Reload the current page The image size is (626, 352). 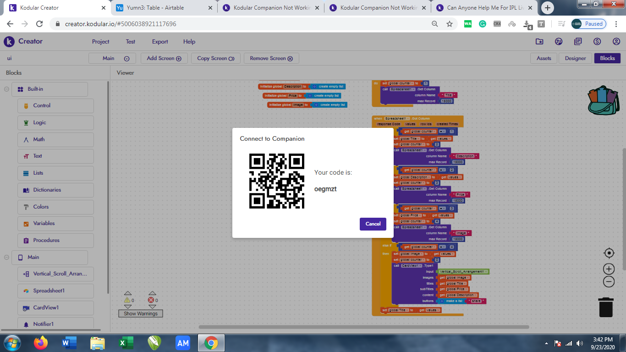click(39, 24)
